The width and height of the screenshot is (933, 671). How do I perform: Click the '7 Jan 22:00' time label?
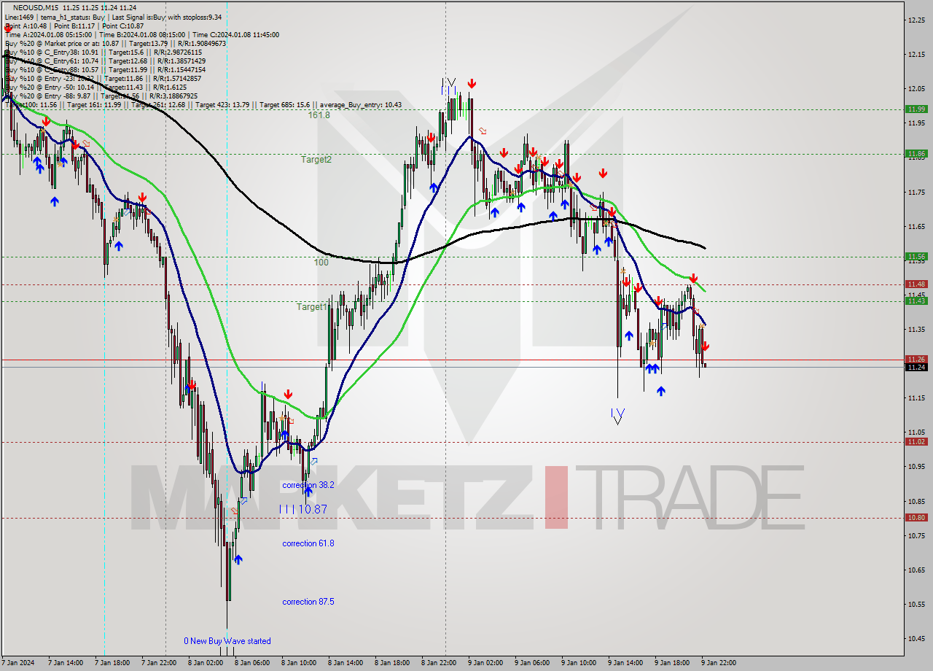160,663
